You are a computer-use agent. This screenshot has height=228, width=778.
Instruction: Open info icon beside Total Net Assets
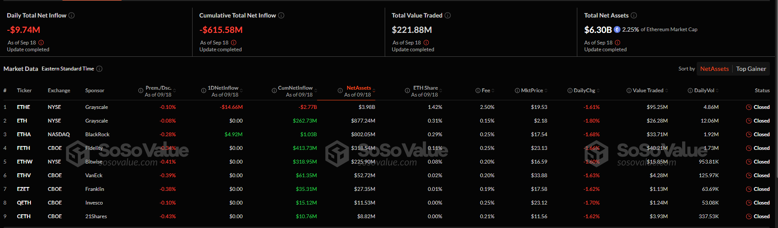pos(634,15)
